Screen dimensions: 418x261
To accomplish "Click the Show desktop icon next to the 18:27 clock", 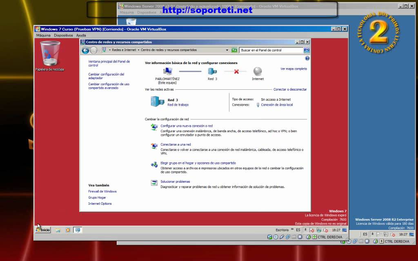I will tap(345, 230).
